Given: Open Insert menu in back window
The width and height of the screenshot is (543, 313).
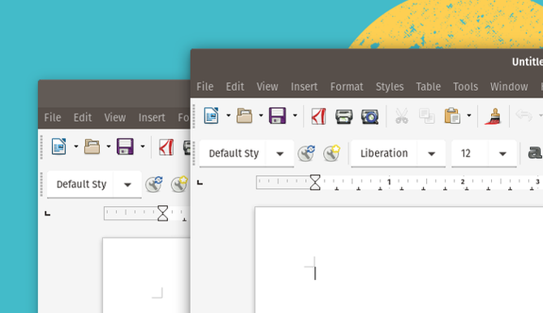Looking at the screenshot, I should 152,118.
